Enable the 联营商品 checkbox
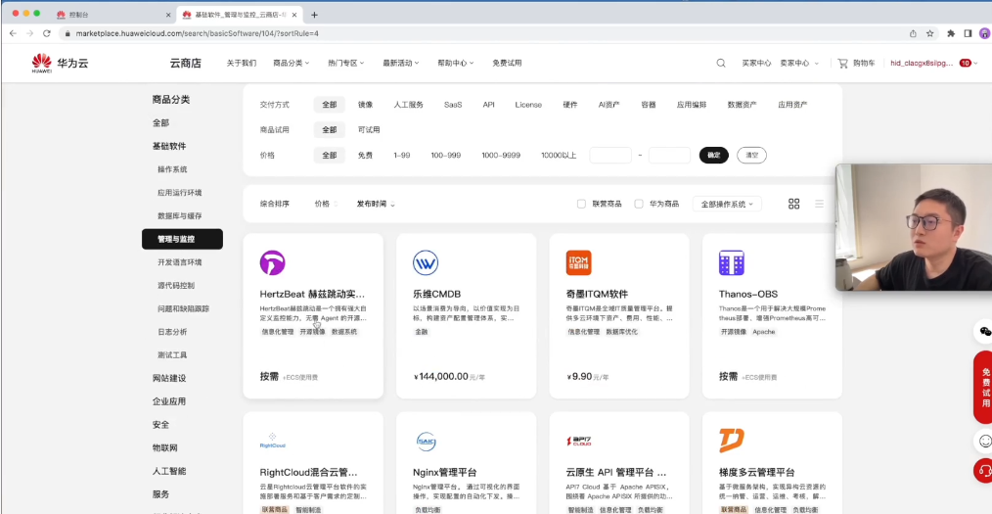Image resolution: width=992 pixels, height=514 pixels. [582, 204]
